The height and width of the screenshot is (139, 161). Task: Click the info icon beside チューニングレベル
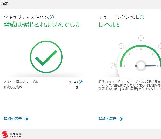click(142, 17)
